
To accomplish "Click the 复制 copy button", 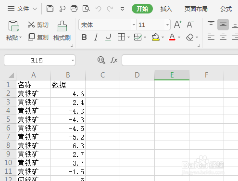I will (x=38, y=37).
